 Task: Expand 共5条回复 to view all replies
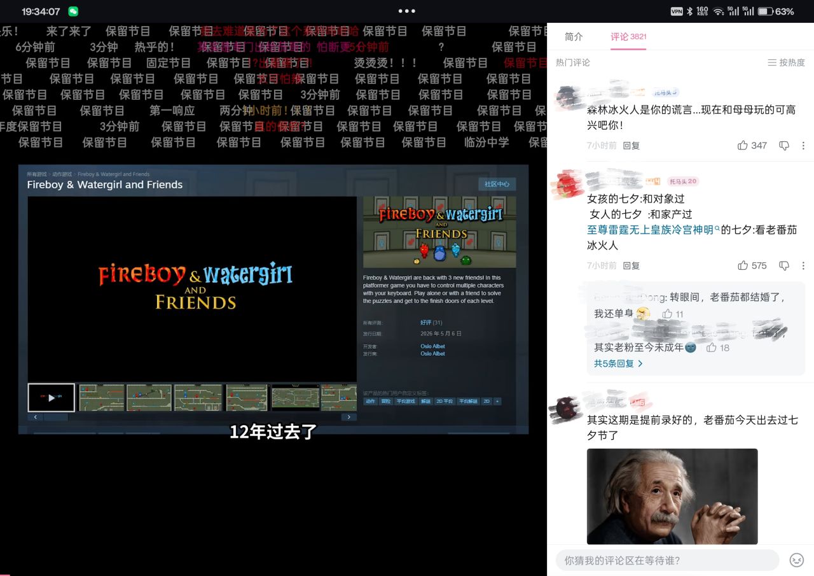(x=618, y=363)
